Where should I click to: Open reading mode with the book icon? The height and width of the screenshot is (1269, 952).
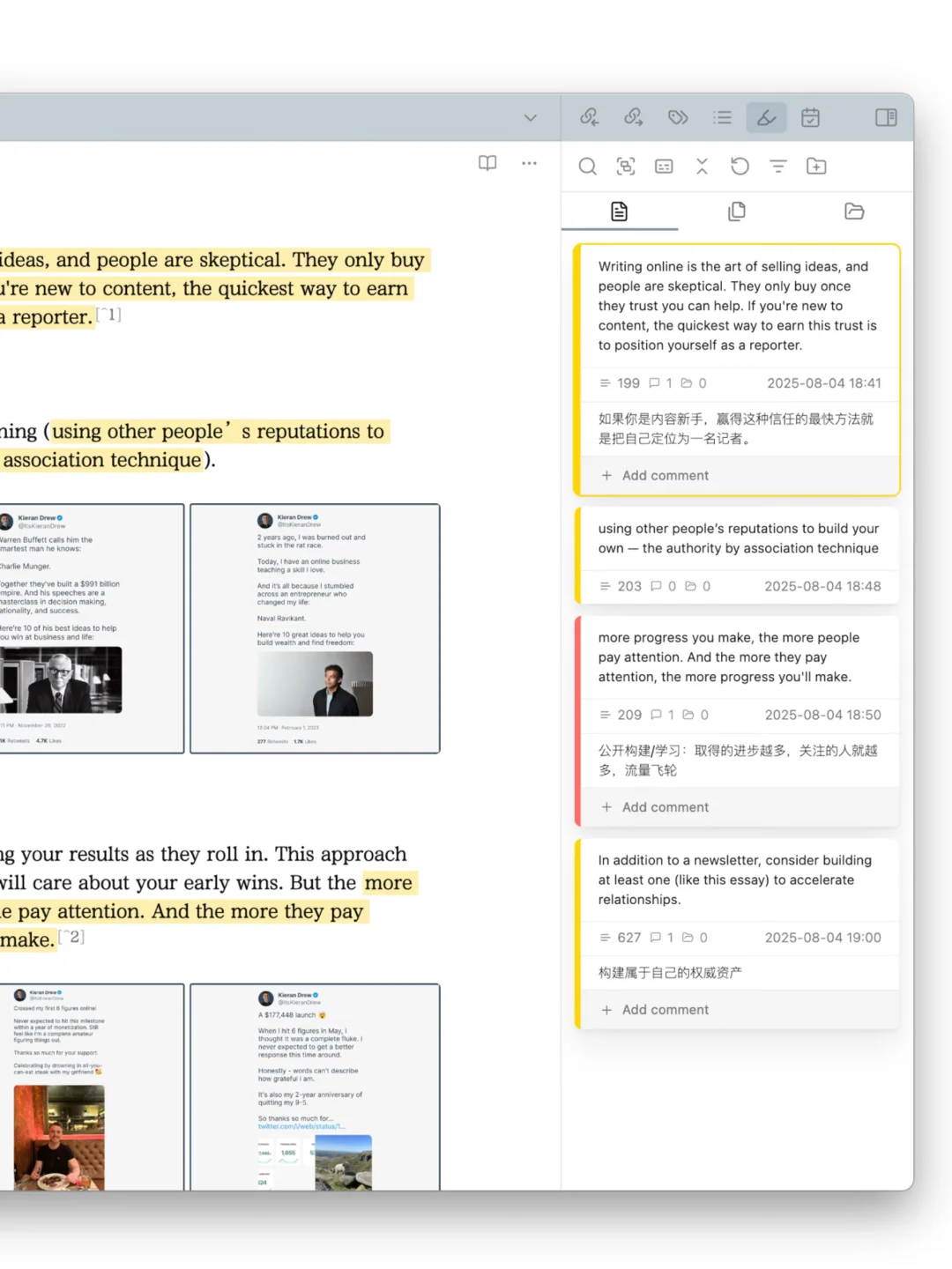click(487, 164)
